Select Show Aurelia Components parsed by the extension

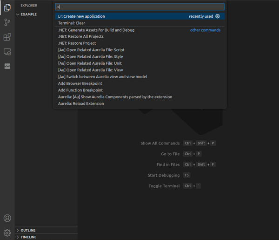pyautogui.click(x=139, y=97)
